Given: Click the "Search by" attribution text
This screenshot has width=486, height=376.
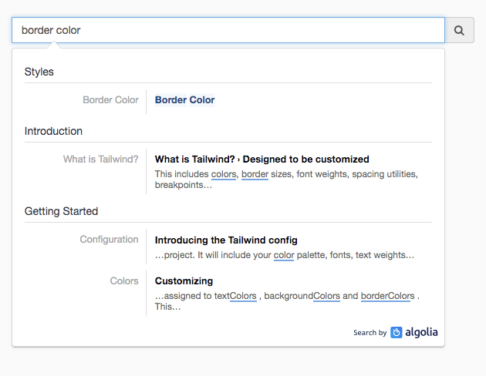Looking at the screenshot, I should click(370, 333).
